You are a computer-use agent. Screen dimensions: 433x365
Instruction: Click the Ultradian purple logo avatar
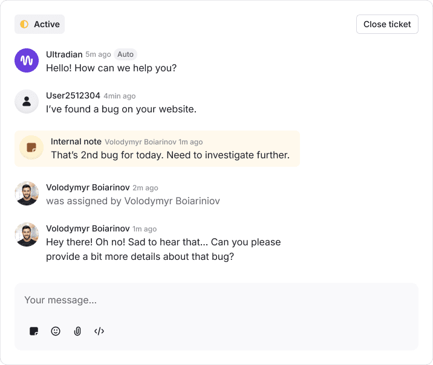coord(27,60)
